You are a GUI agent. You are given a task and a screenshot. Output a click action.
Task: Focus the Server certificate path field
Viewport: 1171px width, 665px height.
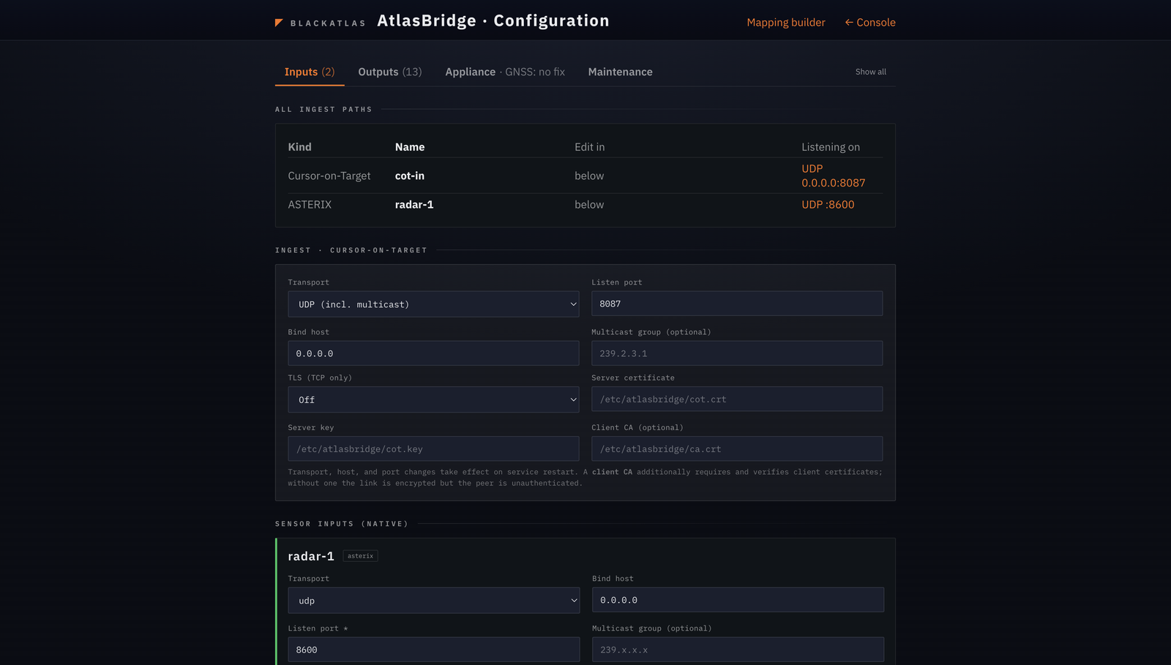click(737, 399)
